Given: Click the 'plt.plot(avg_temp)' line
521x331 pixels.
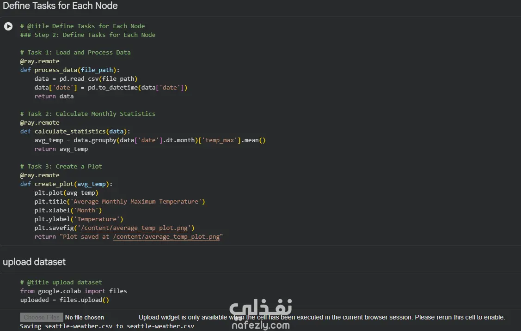Looking at the screenshot, I should 66,193.
